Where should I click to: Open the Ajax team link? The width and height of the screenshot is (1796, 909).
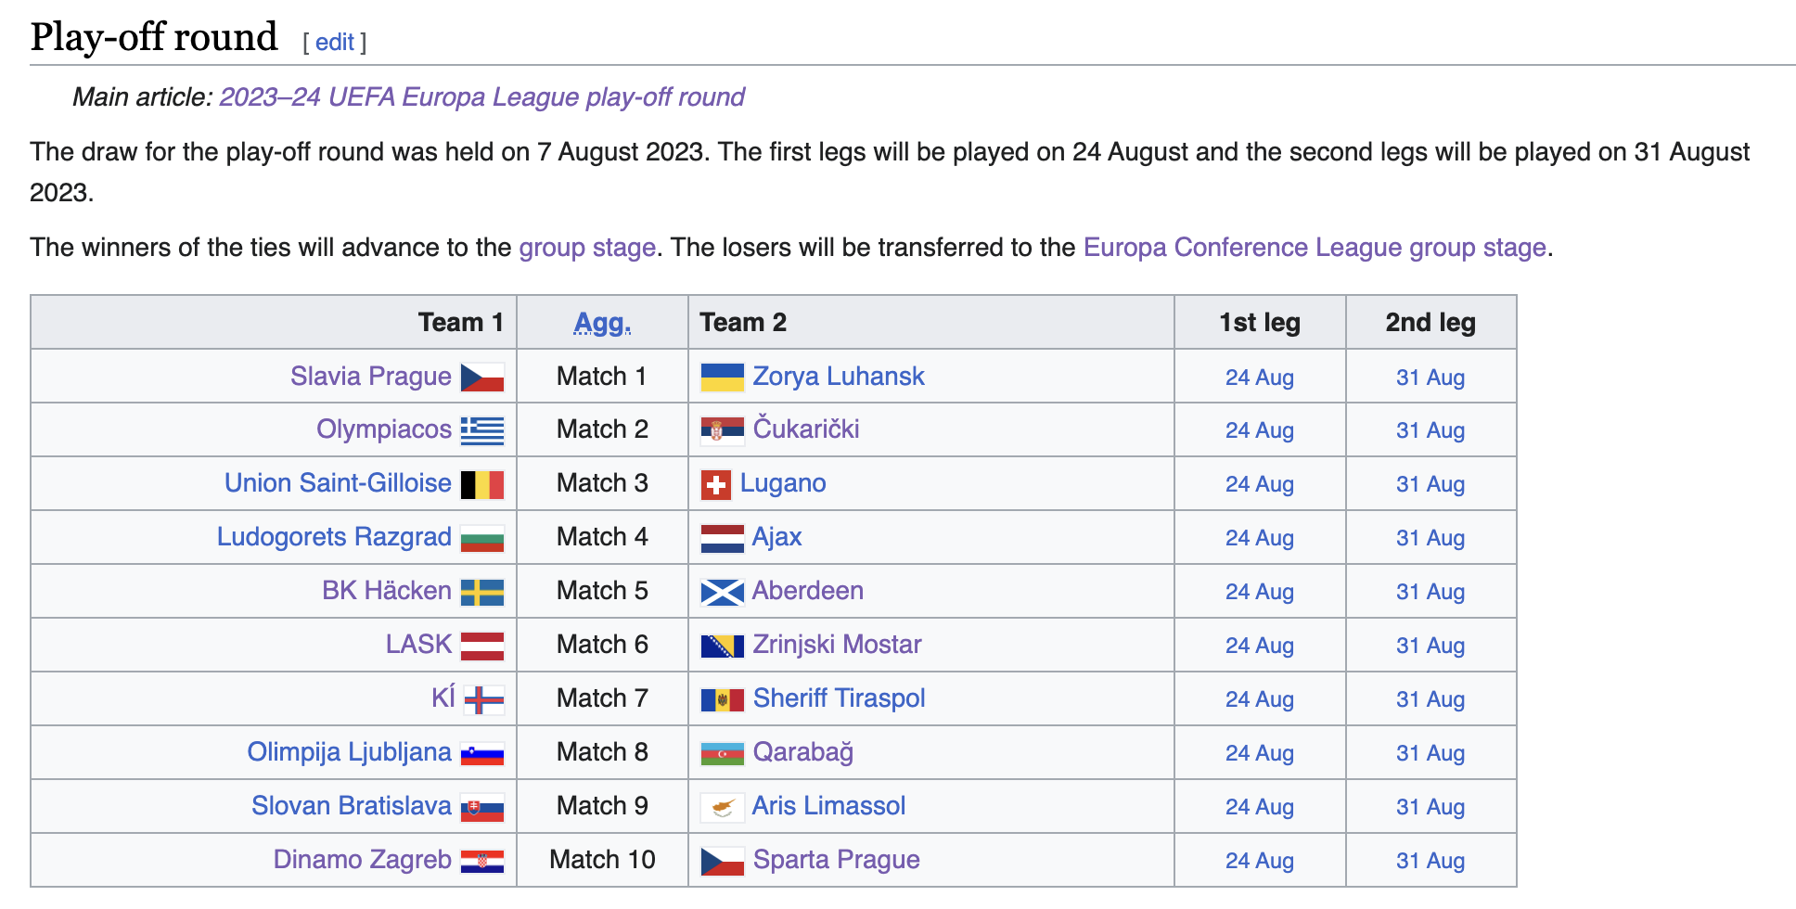tap(776, 537)
